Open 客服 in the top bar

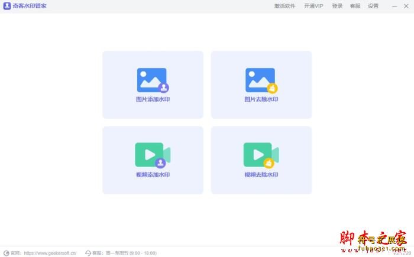coord(355,6)
